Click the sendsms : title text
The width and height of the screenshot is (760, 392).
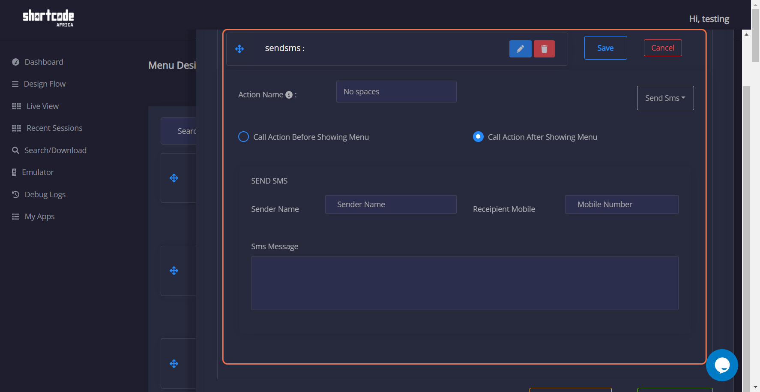click(284, 48)
